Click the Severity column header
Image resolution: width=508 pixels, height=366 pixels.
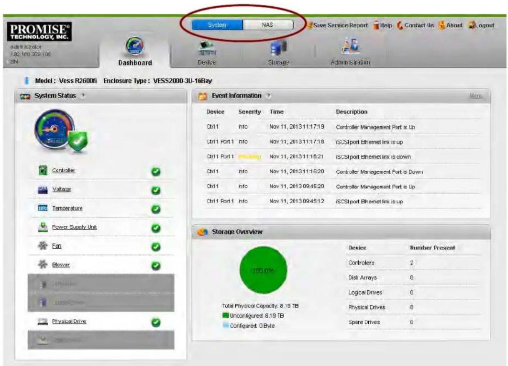click(x=249, y=112)
